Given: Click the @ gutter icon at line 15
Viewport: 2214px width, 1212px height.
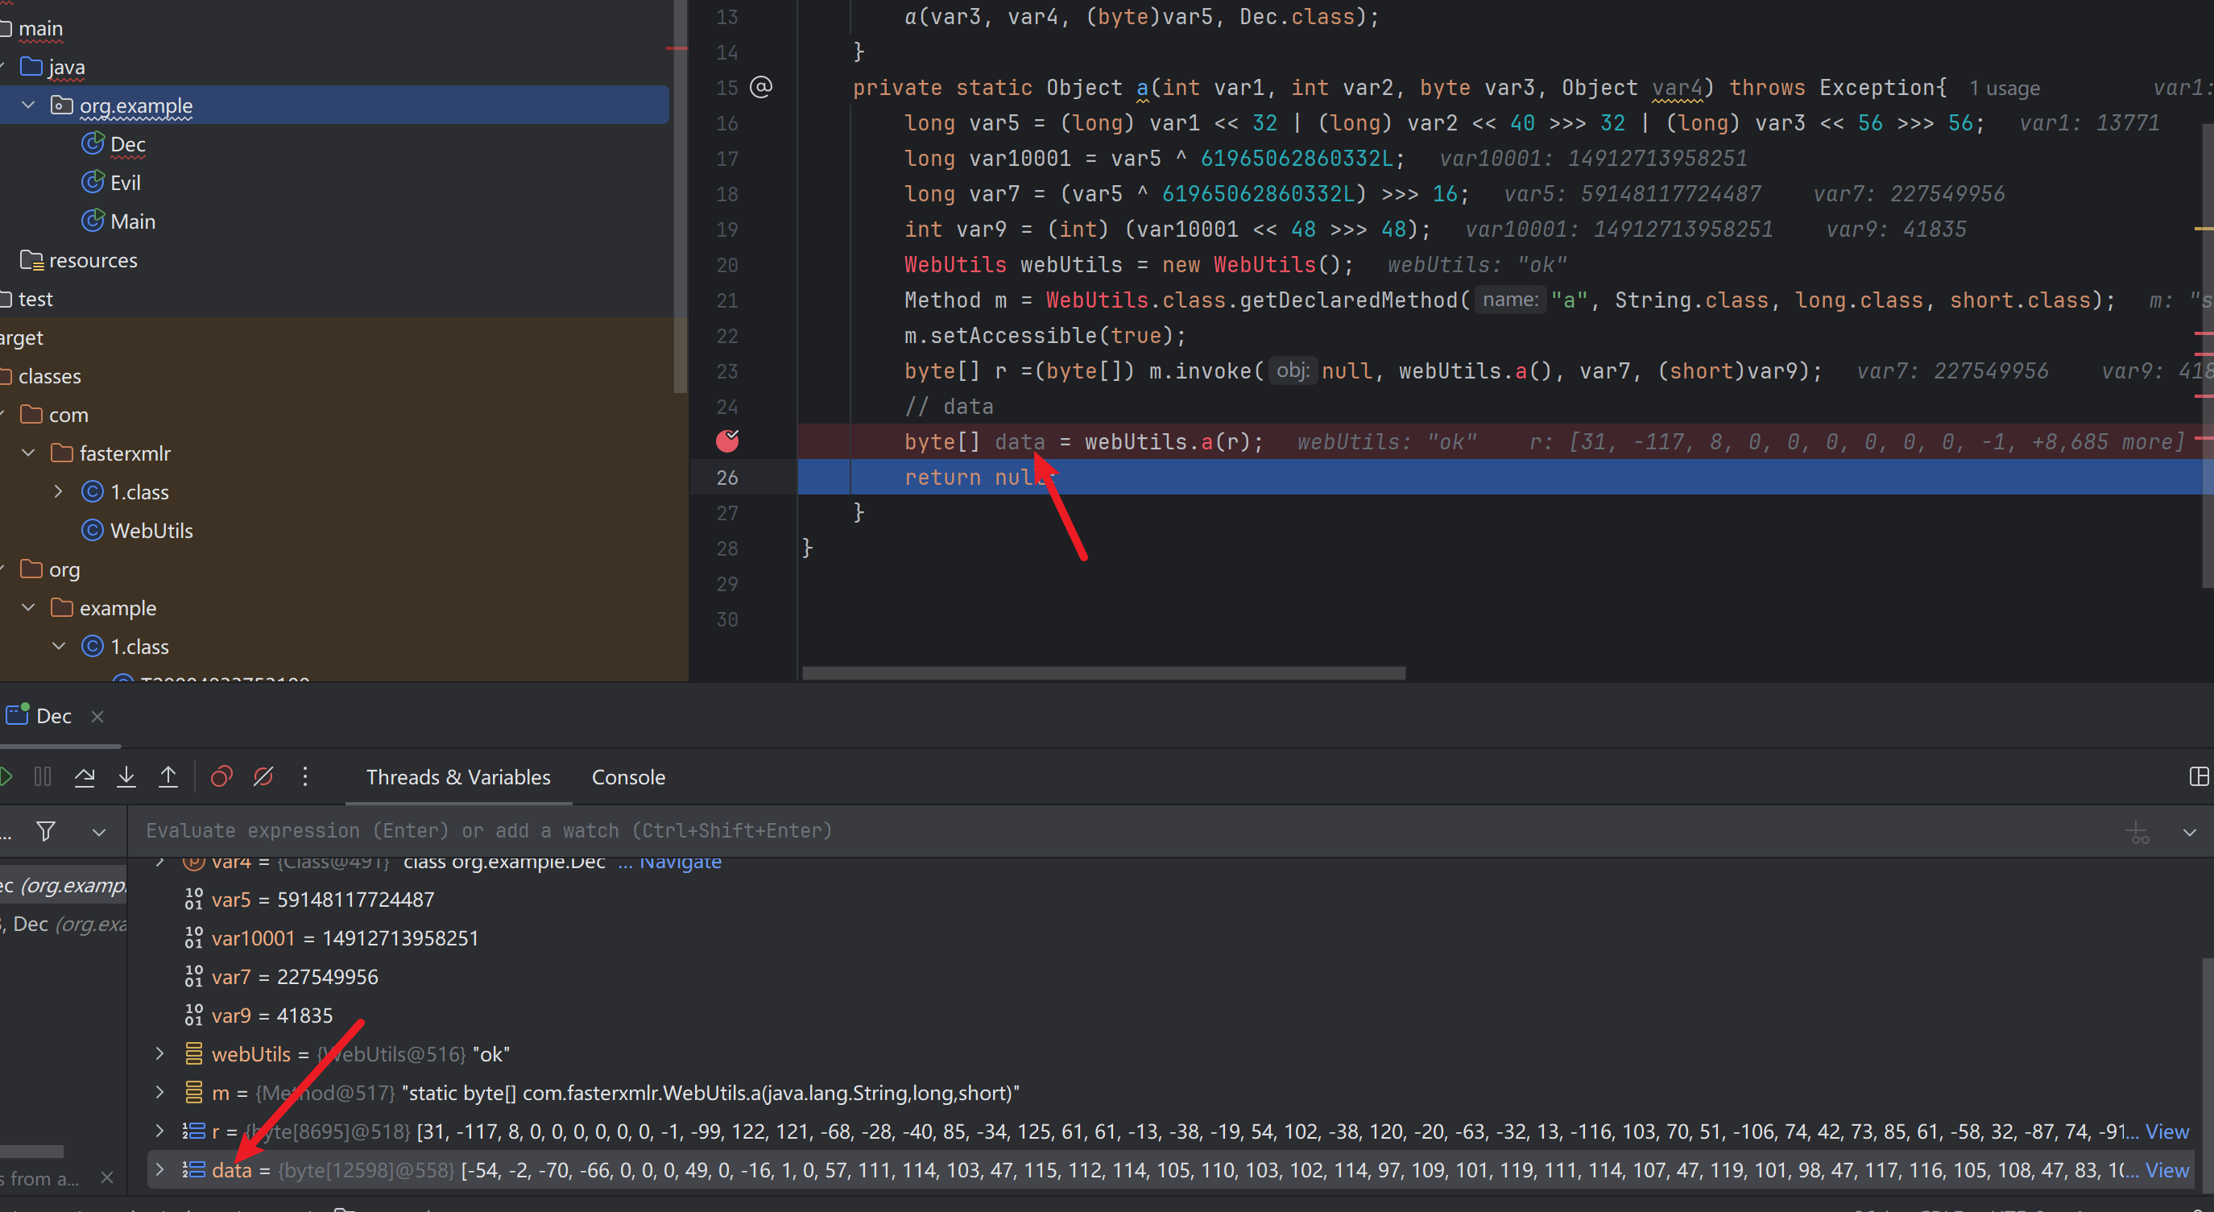Looking at the screenshot, I should tap(762, 87).
